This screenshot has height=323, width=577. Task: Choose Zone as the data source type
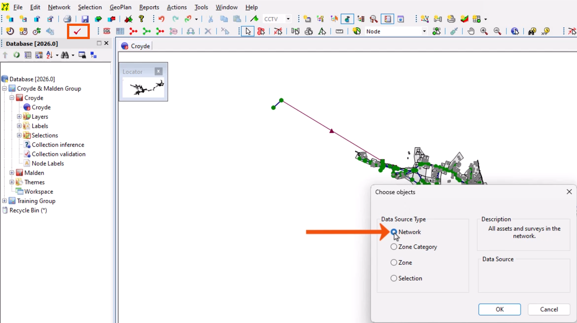tap(393, 263)
